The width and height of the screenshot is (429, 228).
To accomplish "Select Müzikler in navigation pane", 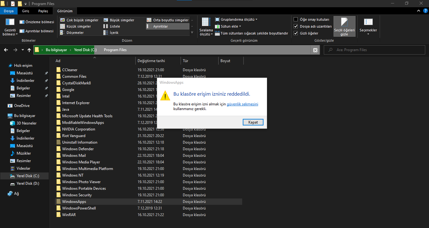I will click(x=21, y=153).
